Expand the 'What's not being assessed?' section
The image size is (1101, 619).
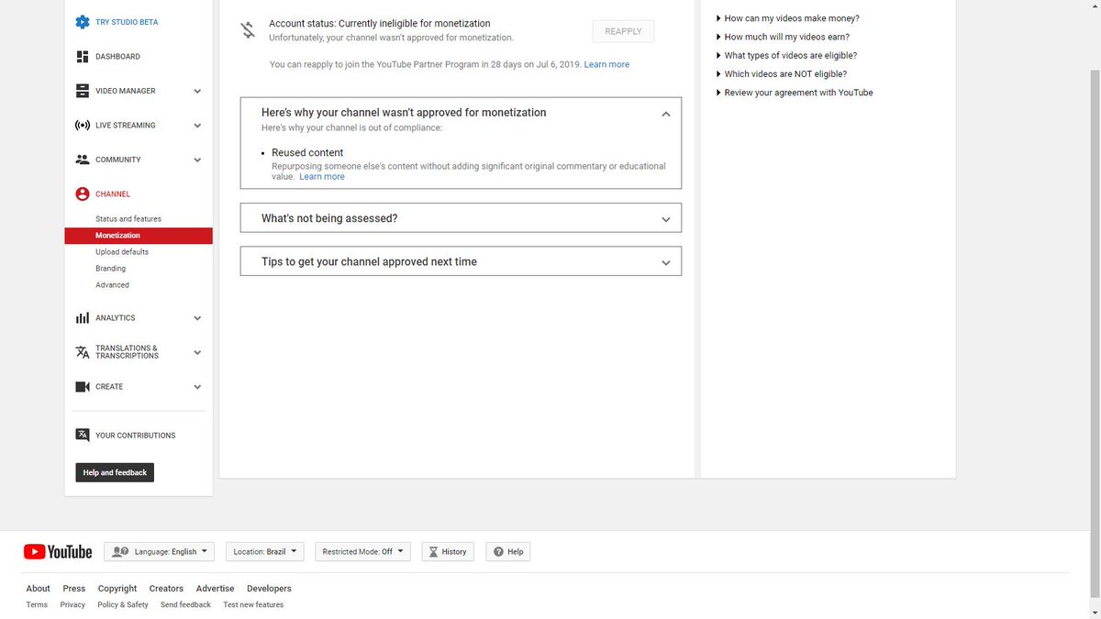pos(666,219)
